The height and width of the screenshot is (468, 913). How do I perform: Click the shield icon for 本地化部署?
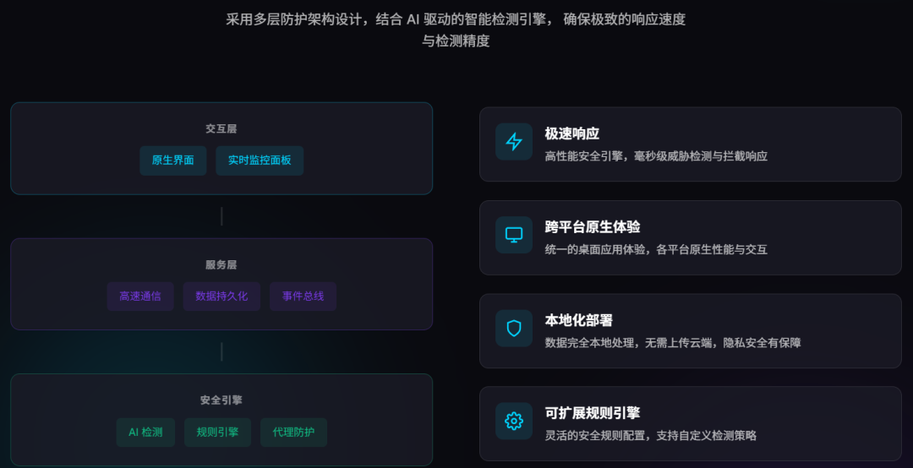point(514,328)
